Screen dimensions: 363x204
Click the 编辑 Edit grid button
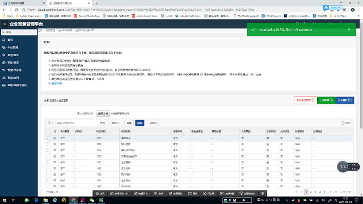(129, 123)
